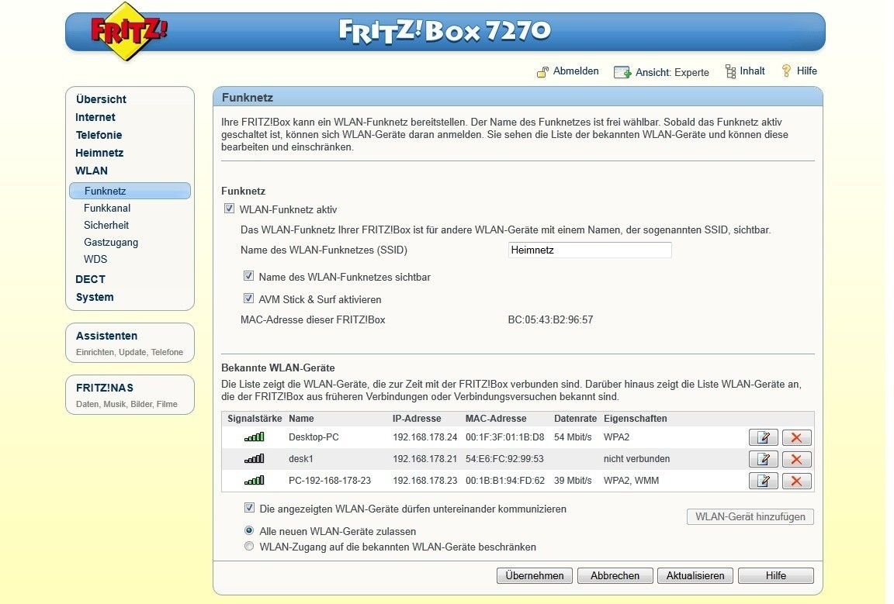894x604 pixels.
Task: Click IP address 192.168.178.21
Action: pyautogui.click(x=424, y=459)
